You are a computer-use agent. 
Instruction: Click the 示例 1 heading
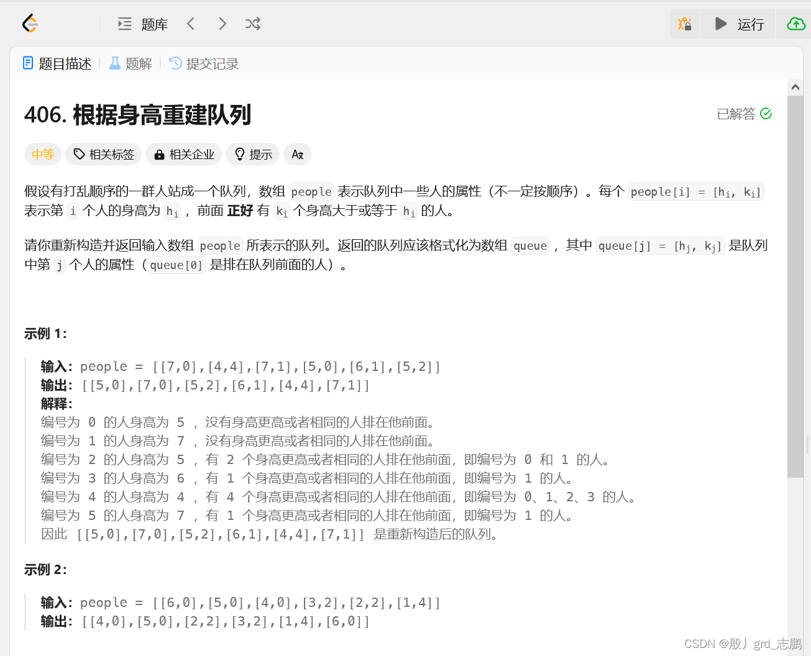coord(45,334)
